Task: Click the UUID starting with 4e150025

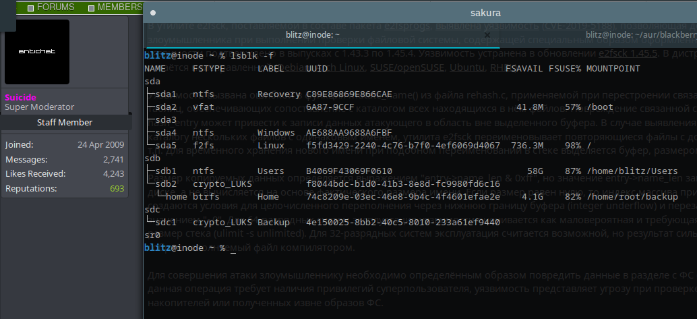Action: pyautogui.click(x=402, y=223)
